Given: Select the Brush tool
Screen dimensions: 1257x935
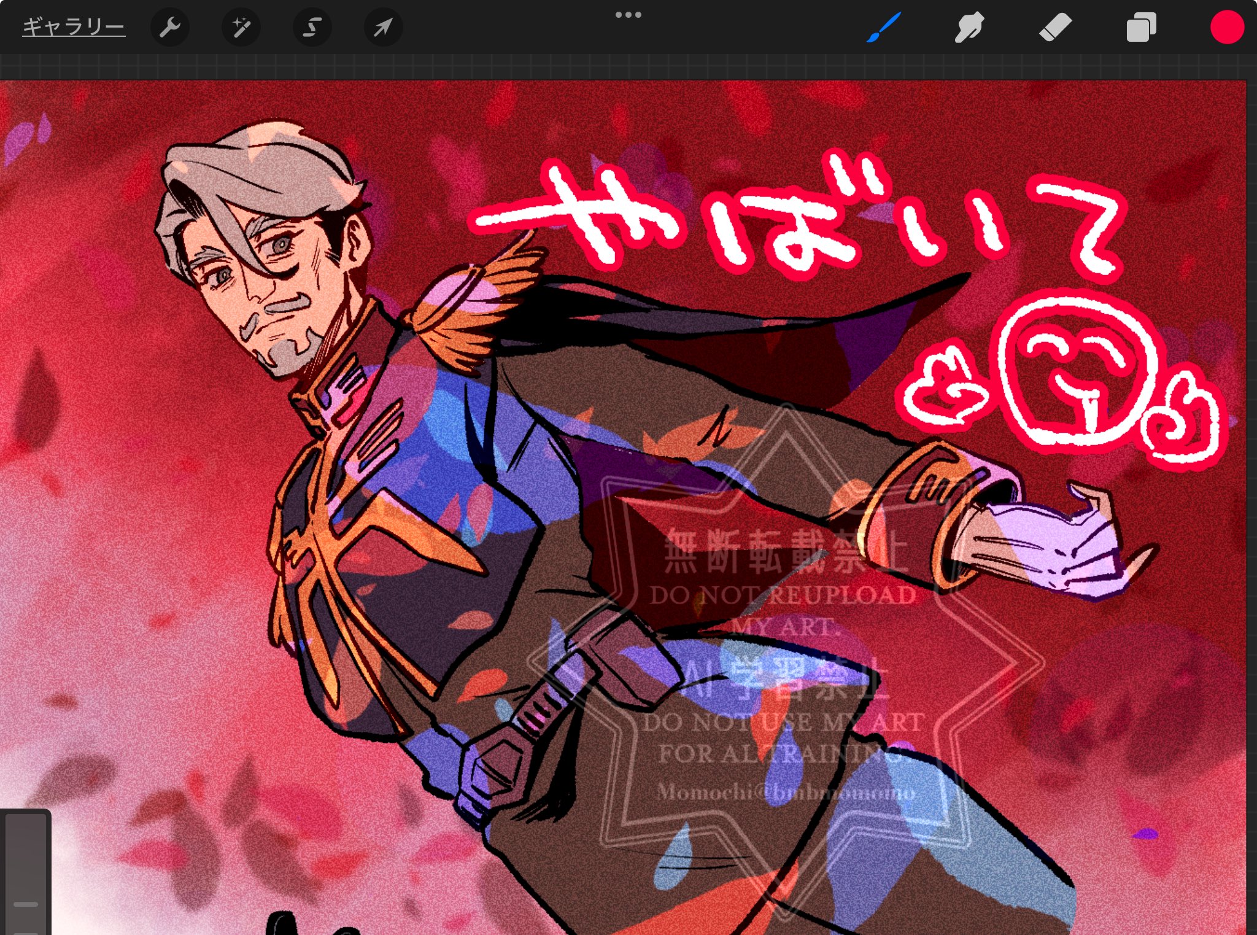Looking at the screenshot, I should pyautogui.click(x=884, y=28).
